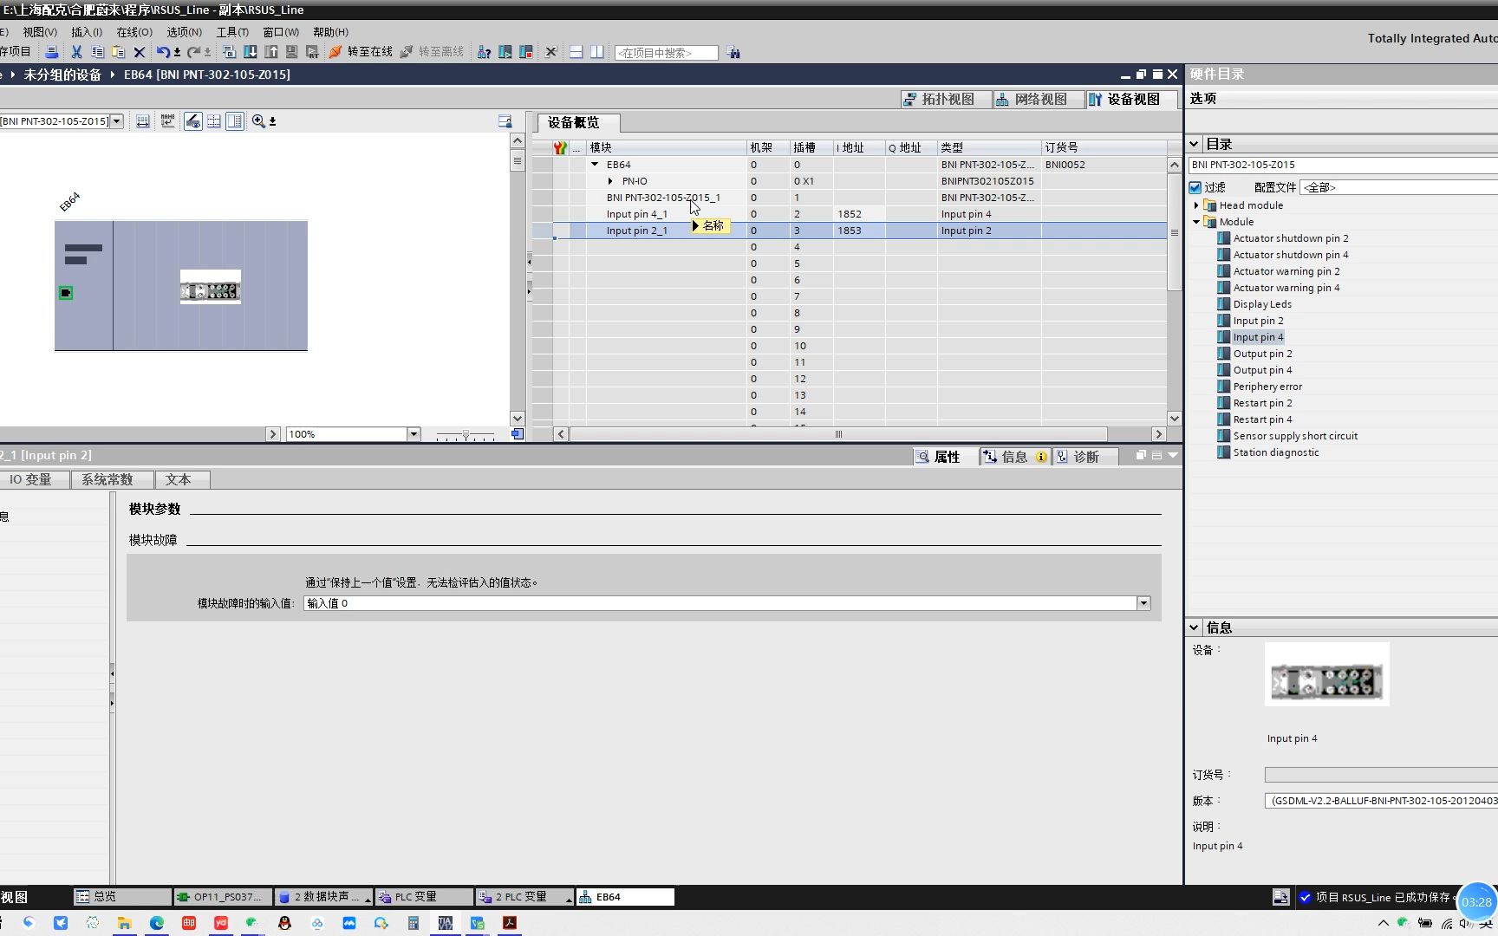
Task: Click the QQ penguin icon in Windows taskbar
Action: 284,923
